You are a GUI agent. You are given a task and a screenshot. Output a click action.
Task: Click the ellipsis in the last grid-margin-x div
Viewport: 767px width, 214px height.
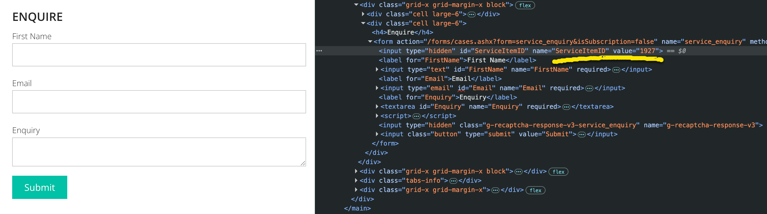click(495, 190)
